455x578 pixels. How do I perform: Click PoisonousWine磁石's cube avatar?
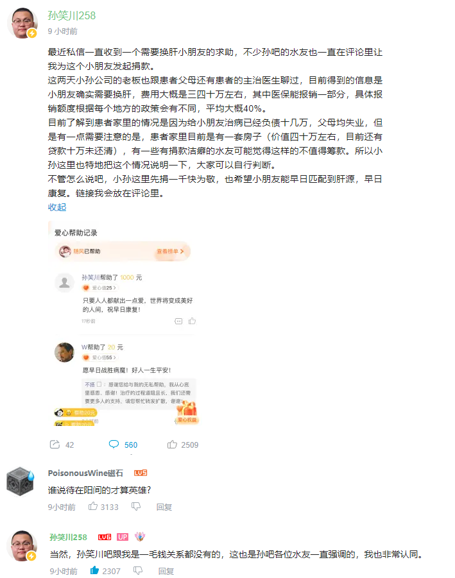(x=21, y=480)
